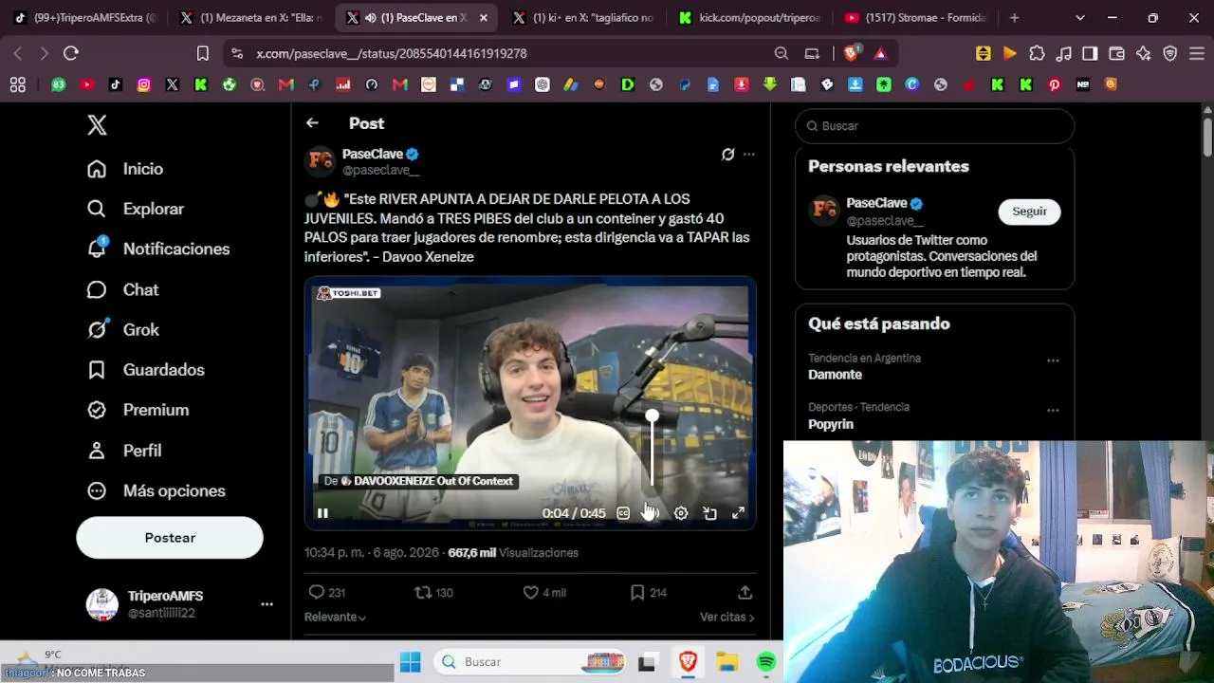
Task: Open more options for Damonte trend
Action: [x=1053, y=360]
